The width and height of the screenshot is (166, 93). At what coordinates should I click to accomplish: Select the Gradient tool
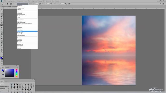pyautogui.click(x=2, y=34)
